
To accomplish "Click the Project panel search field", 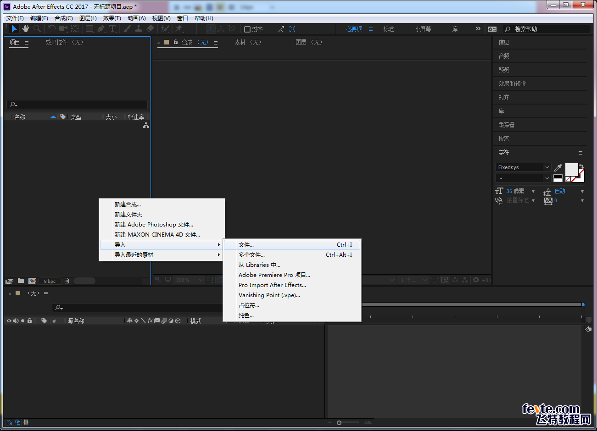I will [x=77, y=105].
